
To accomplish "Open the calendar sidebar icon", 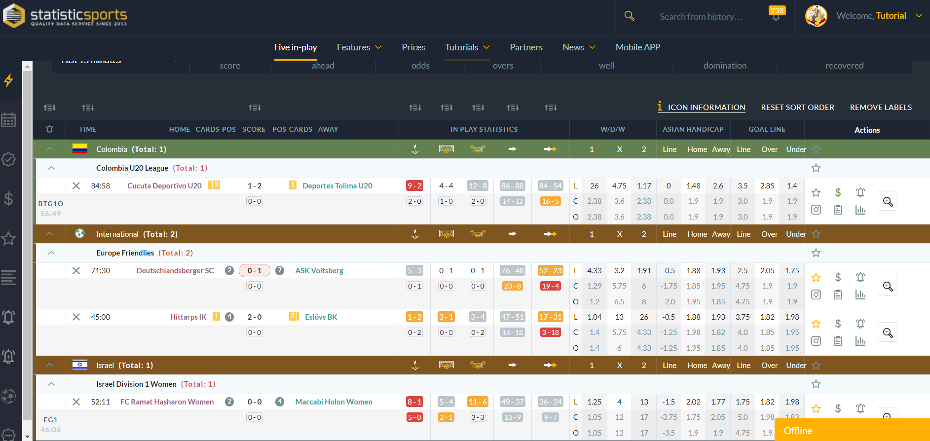I will (x=8, y=120).
